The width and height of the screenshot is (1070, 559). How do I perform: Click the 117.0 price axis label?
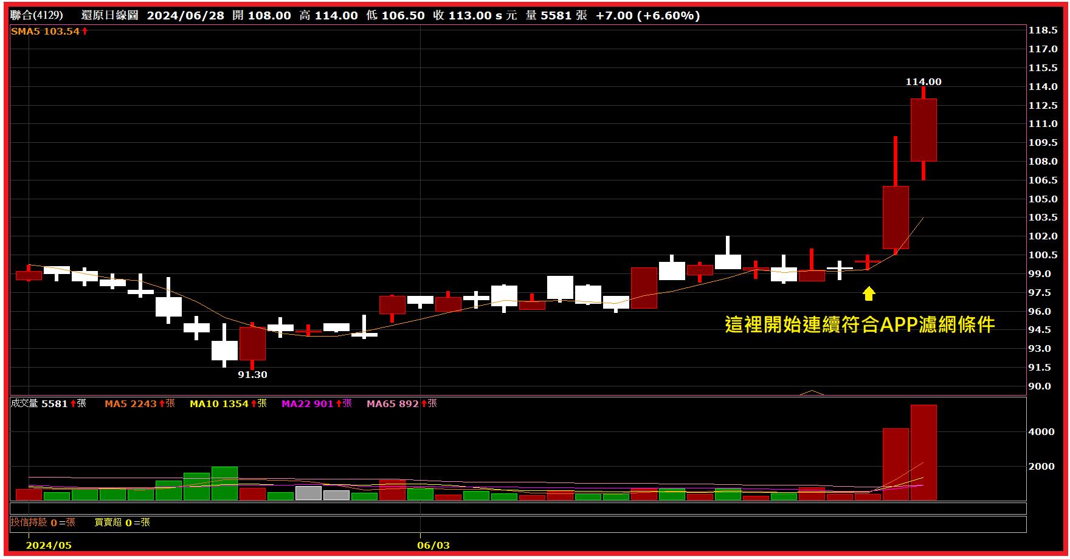(x=1043, y=49)
